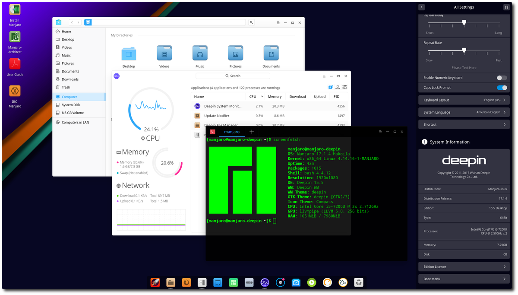Show all processes view in System Monitor
The image size is (518, 295).
point(345,87)
